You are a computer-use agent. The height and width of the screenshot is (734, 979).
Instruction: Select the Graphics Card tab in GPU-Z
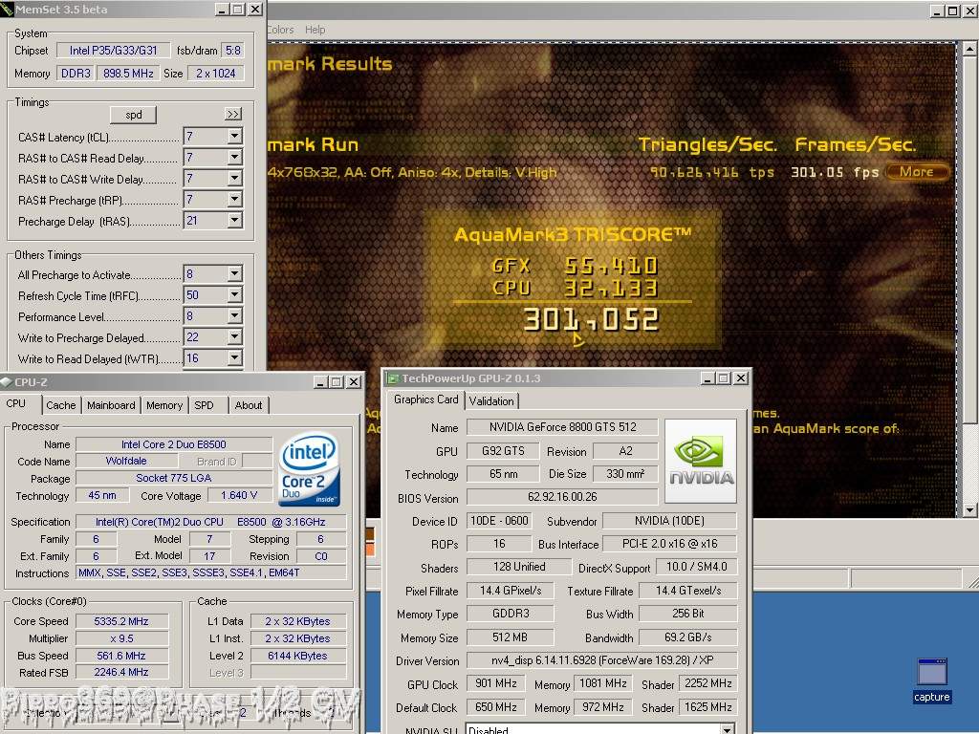(425, 399)
